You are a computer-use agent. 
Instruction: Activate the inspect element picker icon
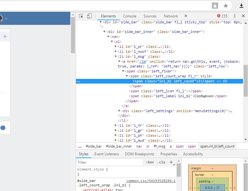(x=81, y=16)
